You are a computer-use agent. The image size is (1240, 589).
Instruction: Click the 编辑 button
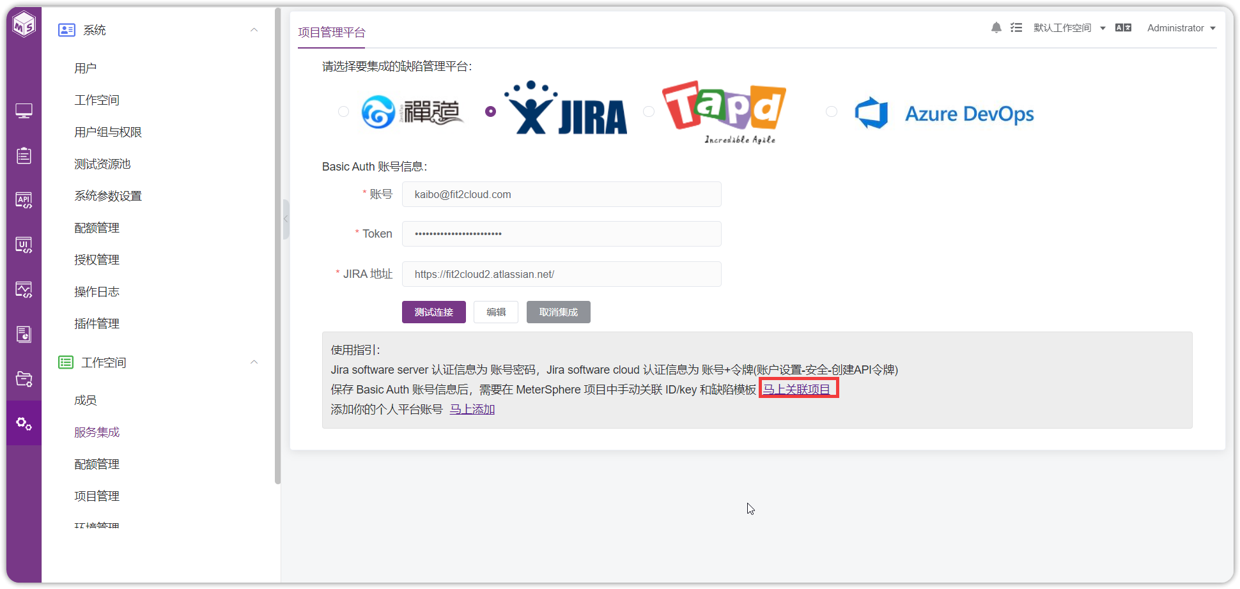point(496,312)
